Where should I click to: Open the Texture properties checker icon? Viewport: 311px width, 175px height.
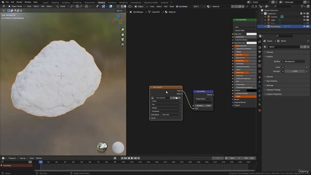(x=259, y=110)
